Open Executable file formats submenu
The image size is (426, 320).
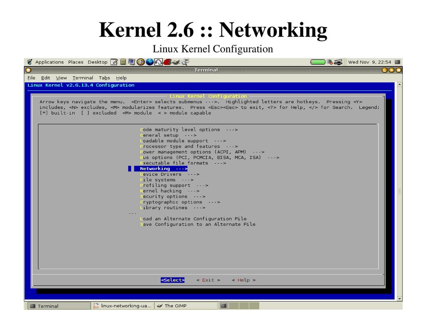(x=183, y=163)
